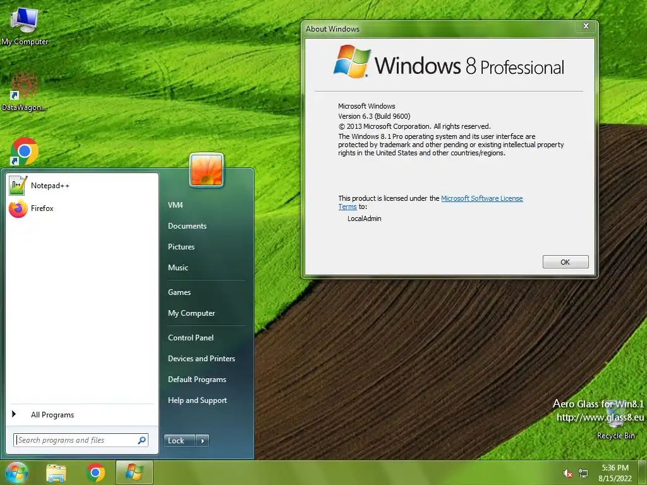Open Default Programs
Screen dimensions: 647x485
tap(197, 380)
